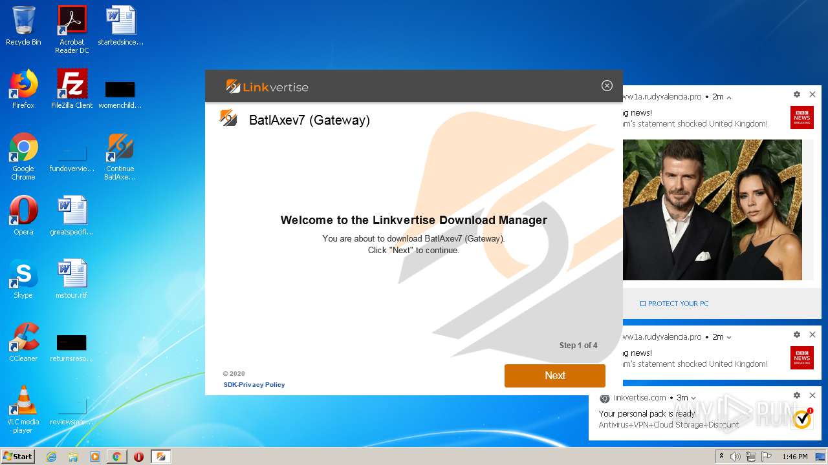Launch FileZilla Client shortcut

tap(72, 89)
